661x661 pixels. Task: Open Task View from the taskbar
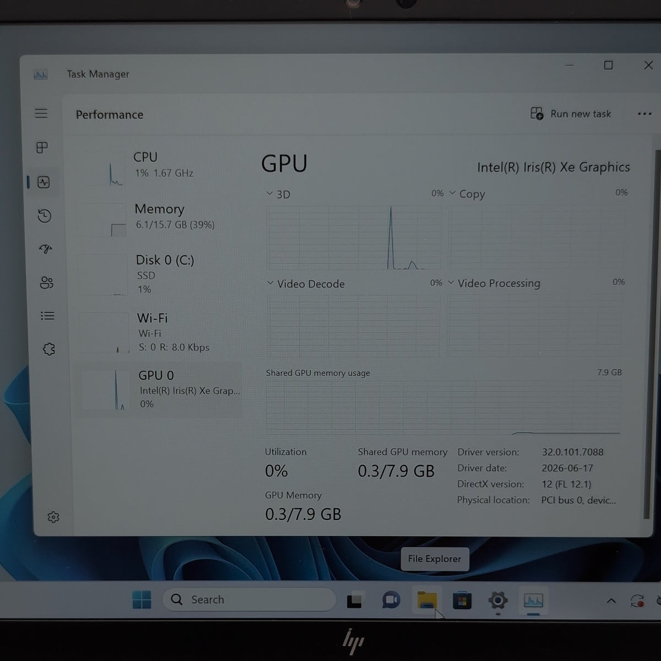tap(355, 600)
